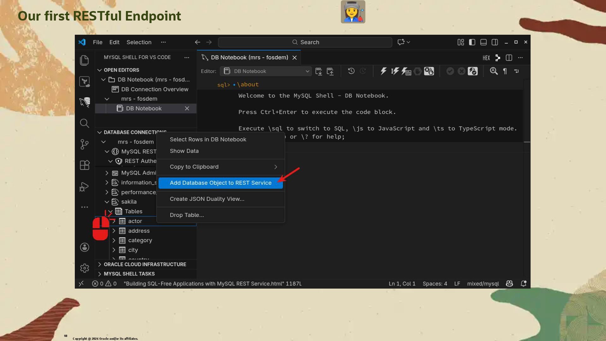Choose Create JSON Duality View menu entry
The height and width of the screenshot is (341, 606).
coord(207,199)
